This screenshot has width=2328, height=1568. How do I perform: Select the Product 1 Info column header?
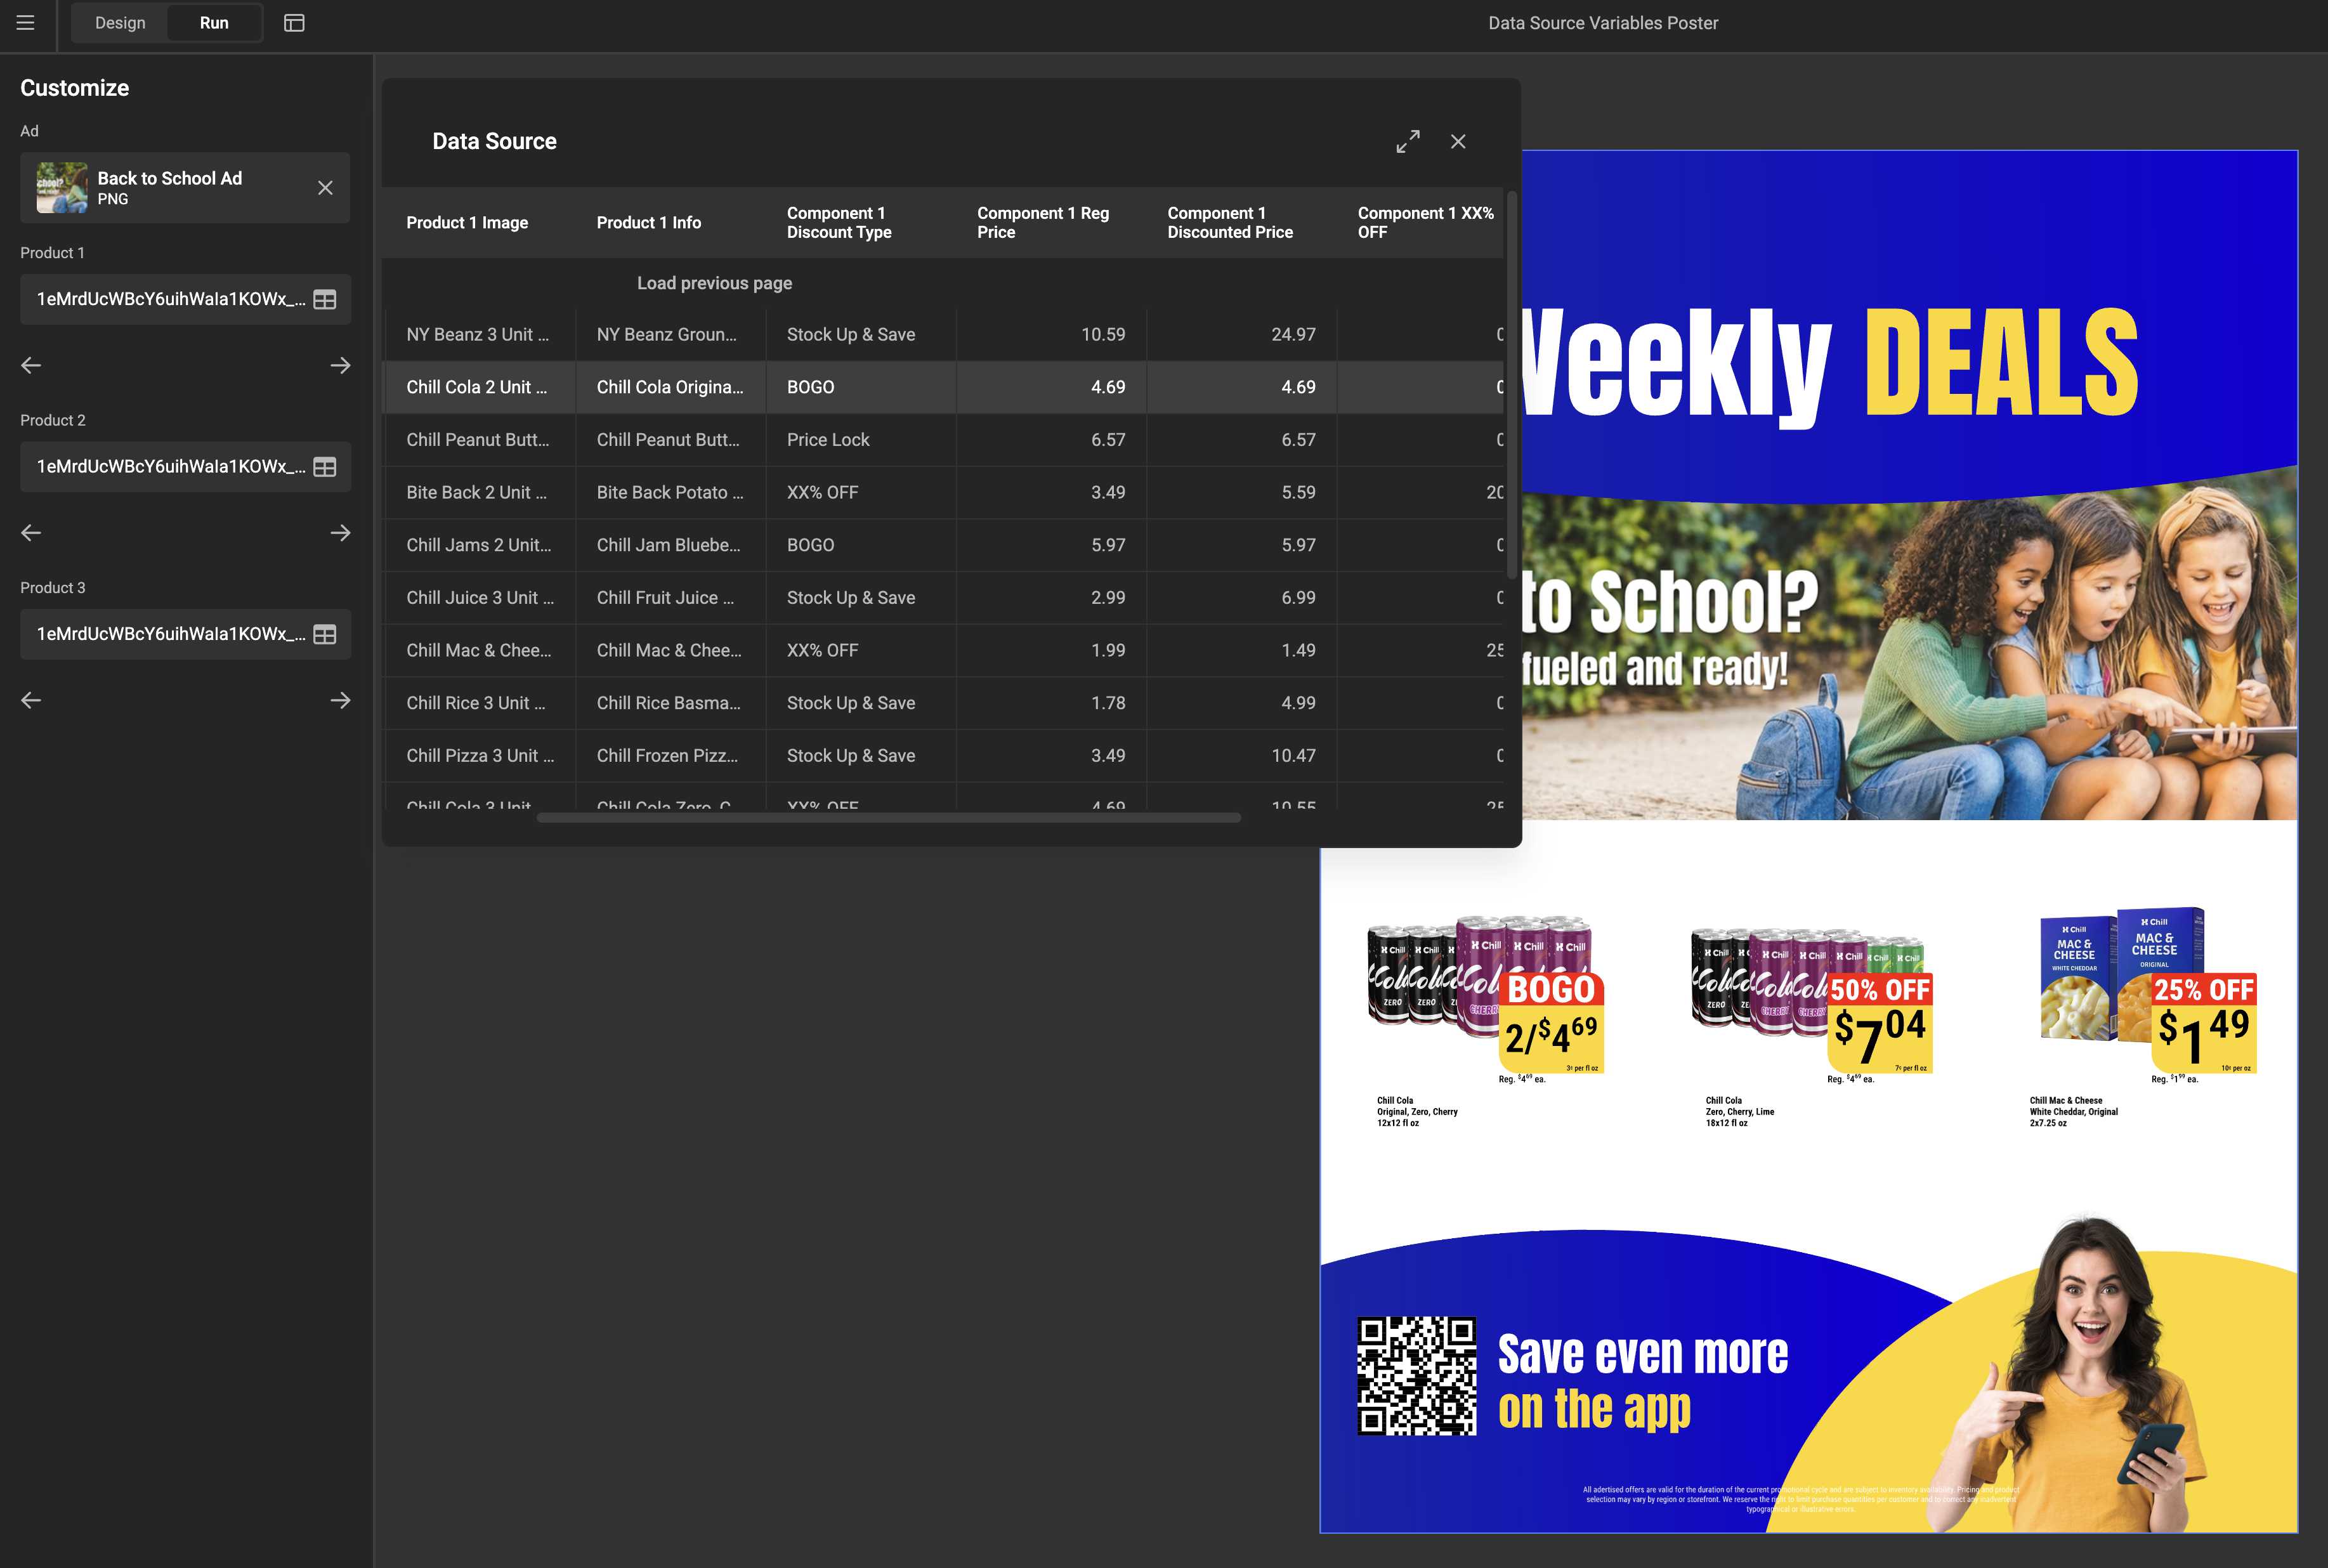coord(670,223)
